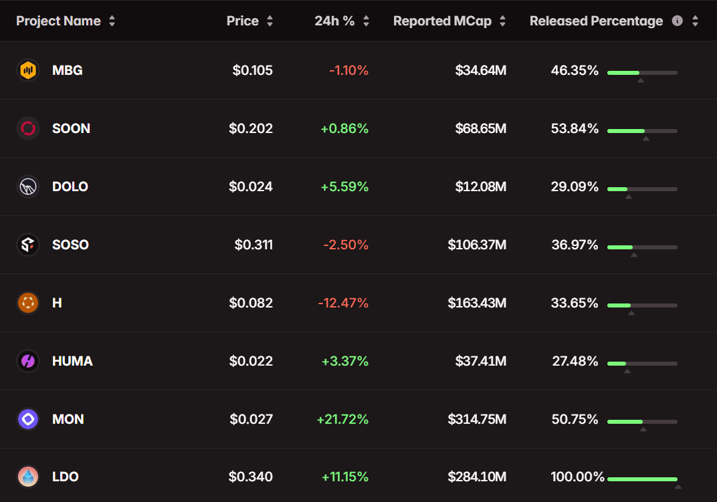The height and width of the screenshot is (502, 717).
Task: Click released value 27.48%
Action: [x=575, y=361]
